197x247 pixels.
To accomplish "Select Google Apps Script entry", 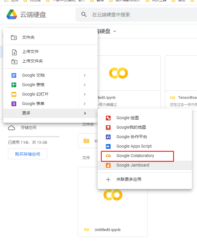I will click(145, 146).
